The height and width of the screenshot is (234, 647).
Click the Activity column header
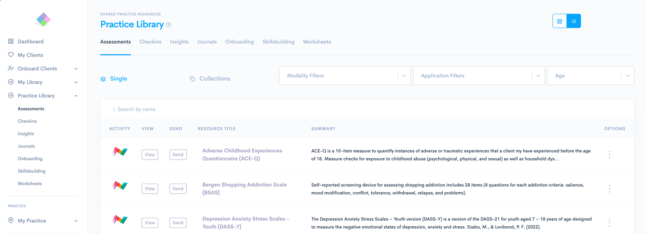(x=119, y=129)
